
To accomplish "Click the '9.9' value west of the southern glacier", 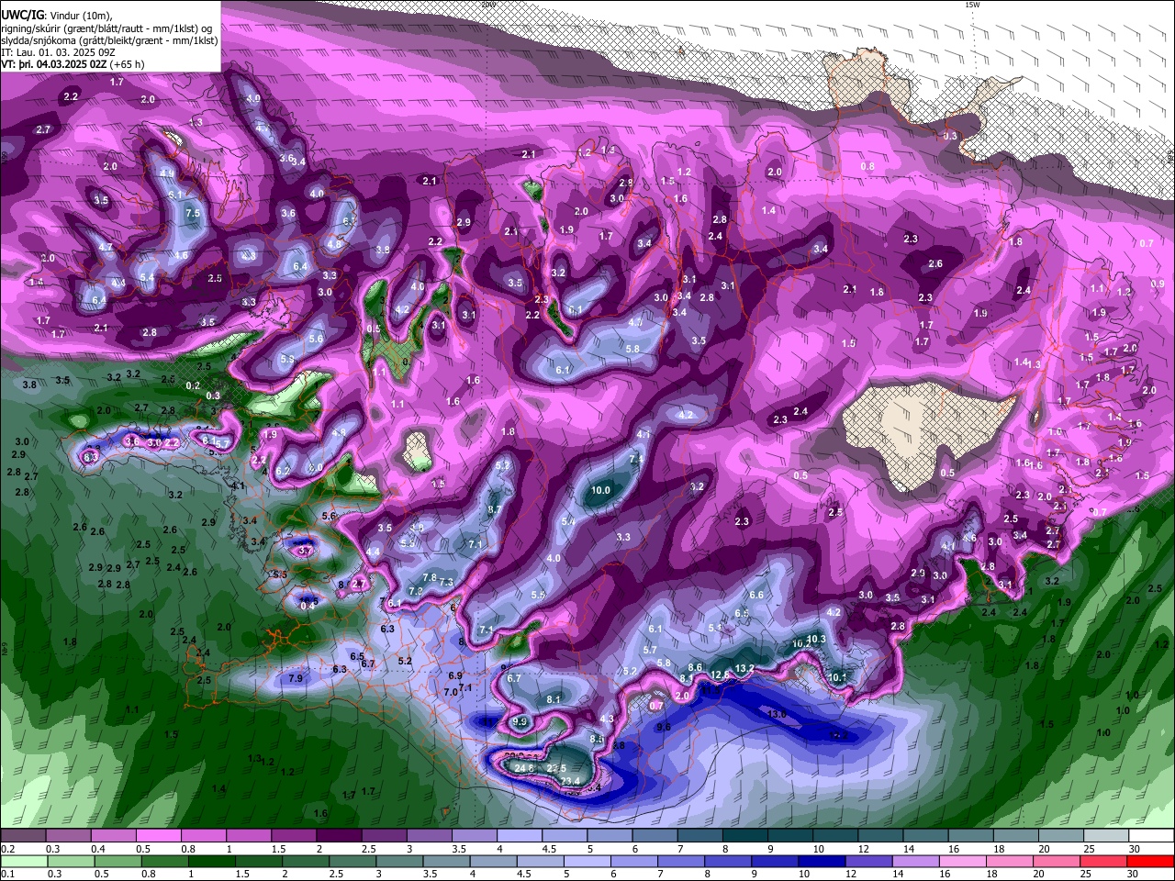I will (x=520, y=722).
